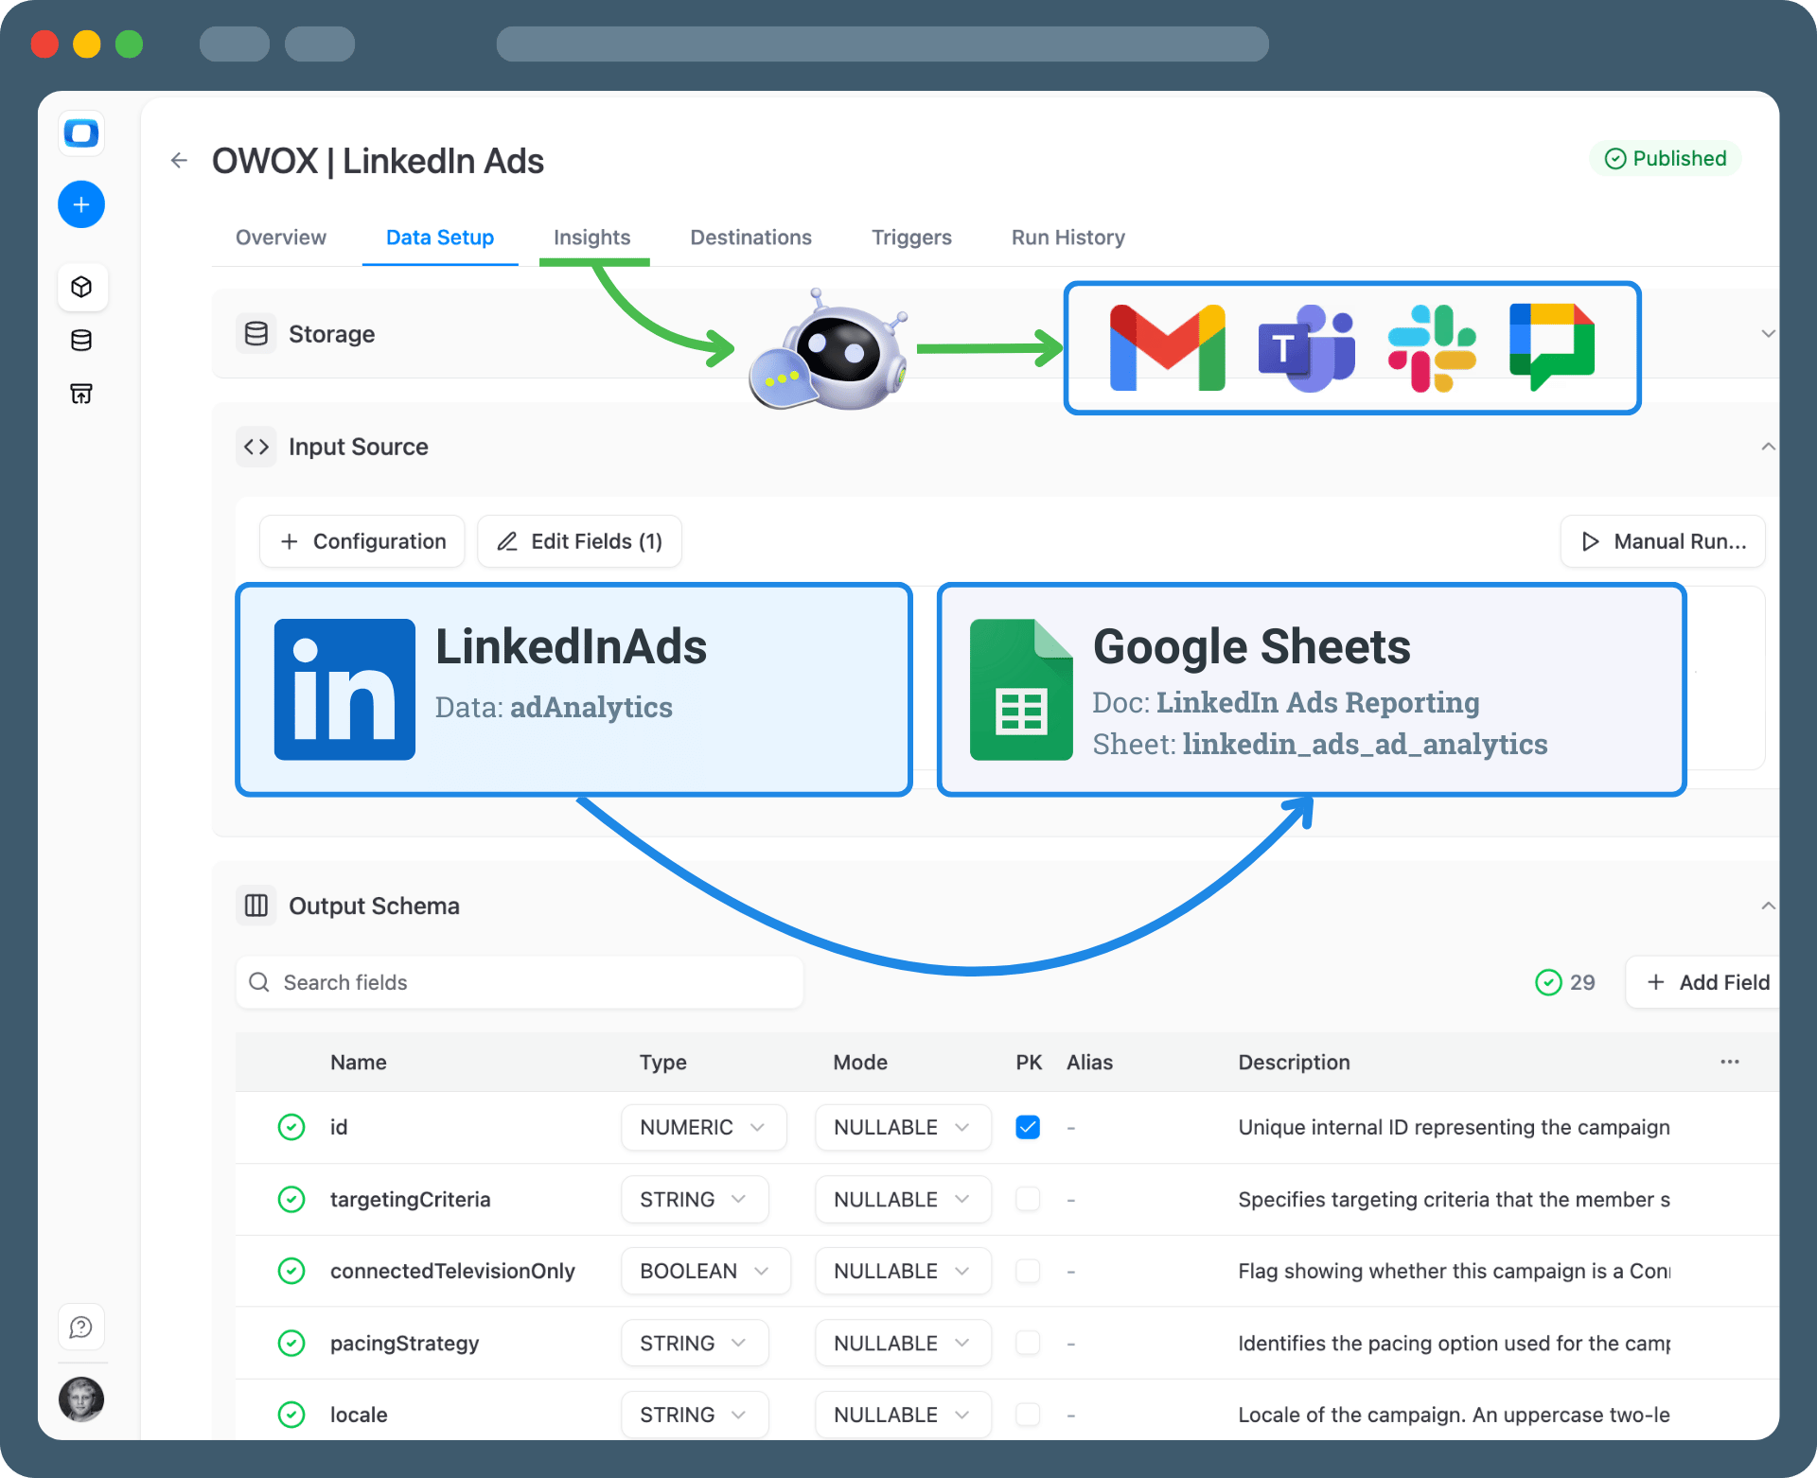
Task: Click the three-dots column options icon
Action: pos(1729,1062)
